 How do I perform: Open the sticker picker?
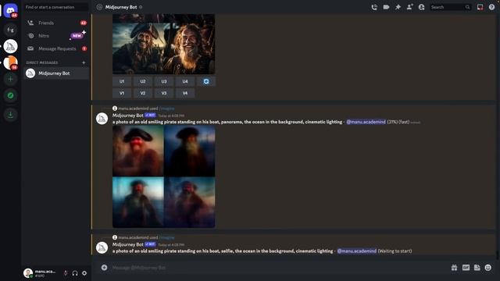pos(477,268)
